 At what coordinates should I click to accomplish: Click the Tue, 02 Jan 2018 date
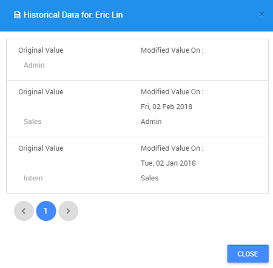(168, 163)
